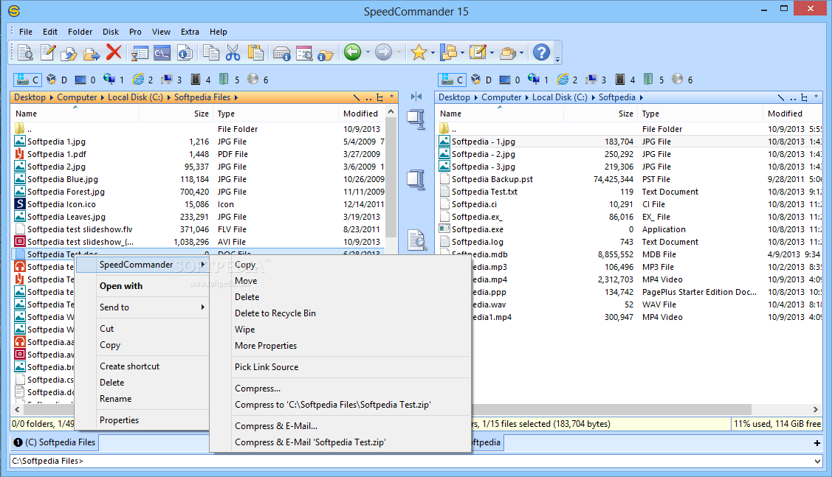832x477 pixels.
Task: Select 'Softpedia Backup.pst' in right panel
Action: point(492,179)
